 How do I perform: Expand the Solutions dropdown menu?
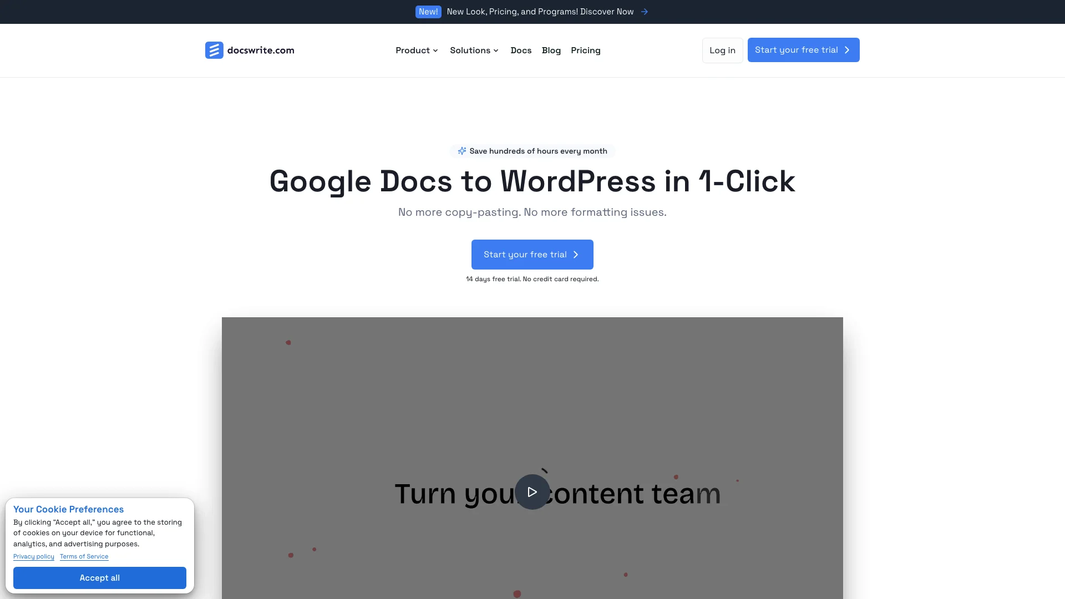point(474,50)
